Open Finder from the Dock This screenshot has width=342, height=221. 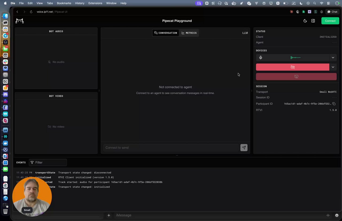[5, 16]
